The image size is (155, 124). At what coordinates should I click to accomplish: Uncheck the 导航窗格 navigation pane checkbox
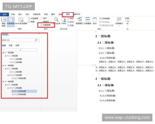tap(41, 25)
